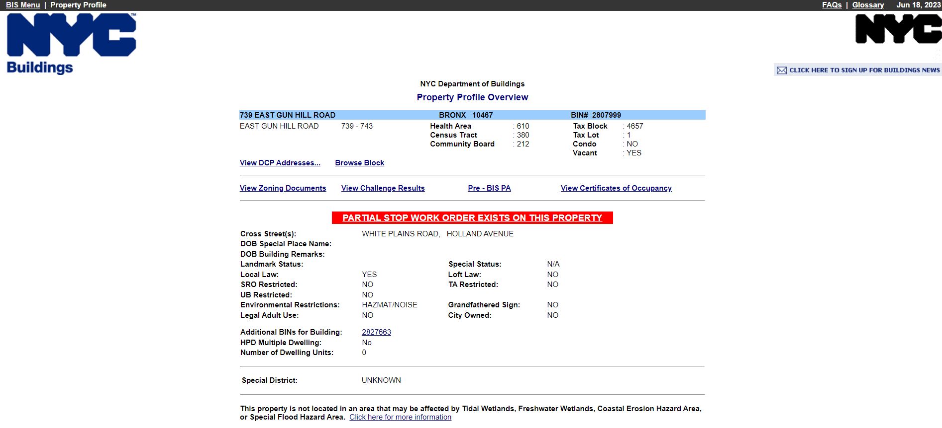Screen dimensions: 942x428
Task: Click the NYC Buildings logo
Action: [71, 44]
